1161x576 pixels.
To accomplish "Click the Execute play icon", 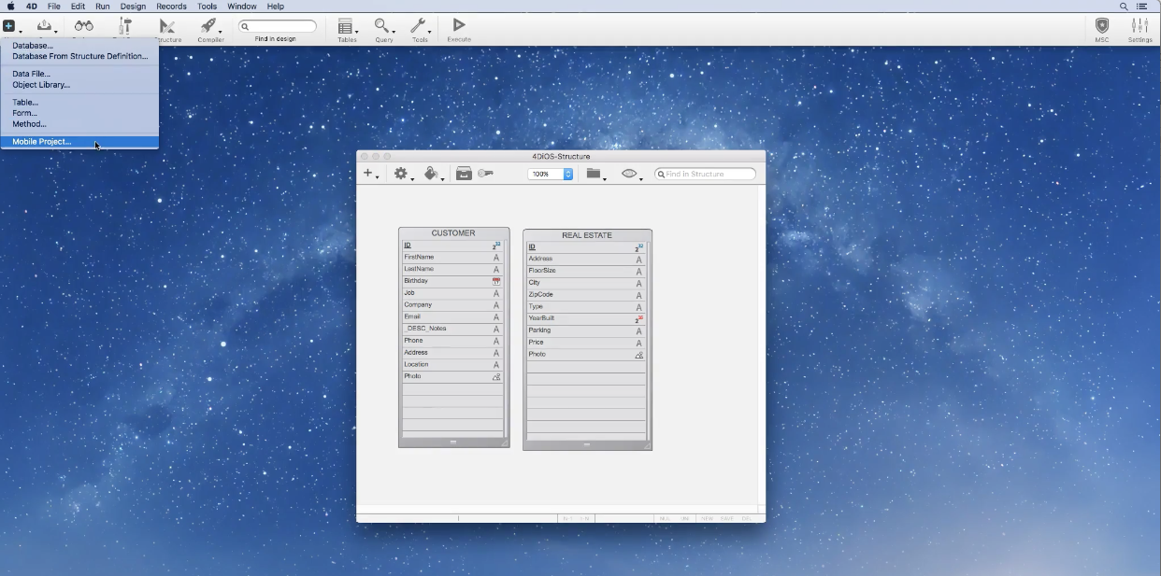I will [x=458, y=25].
